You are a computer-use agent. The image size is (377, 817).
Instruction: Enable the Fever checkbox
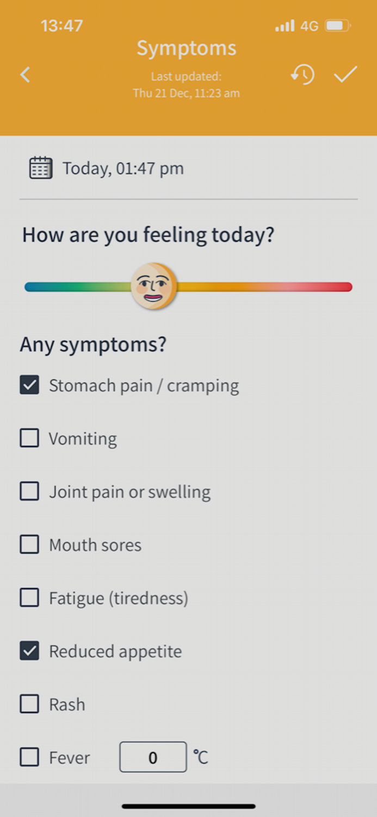(x=29, y=757)
